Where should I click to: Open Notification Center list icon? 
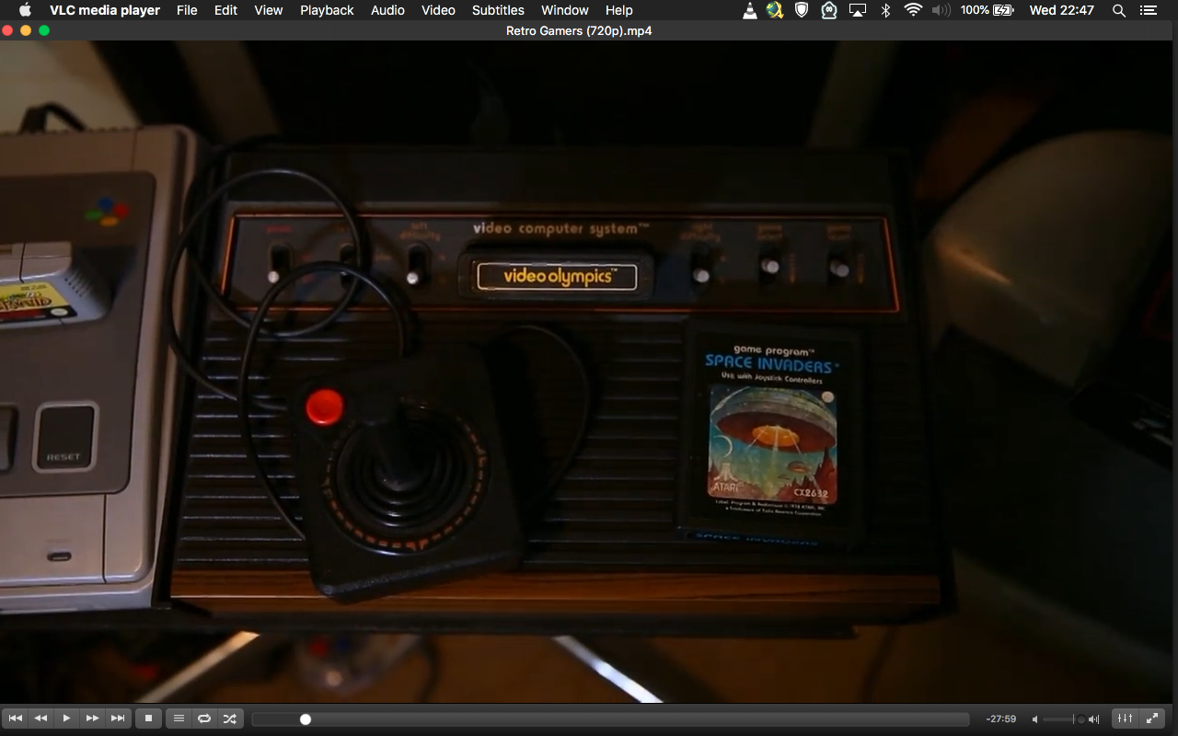pyautogui.click(x=1148, y=10)
